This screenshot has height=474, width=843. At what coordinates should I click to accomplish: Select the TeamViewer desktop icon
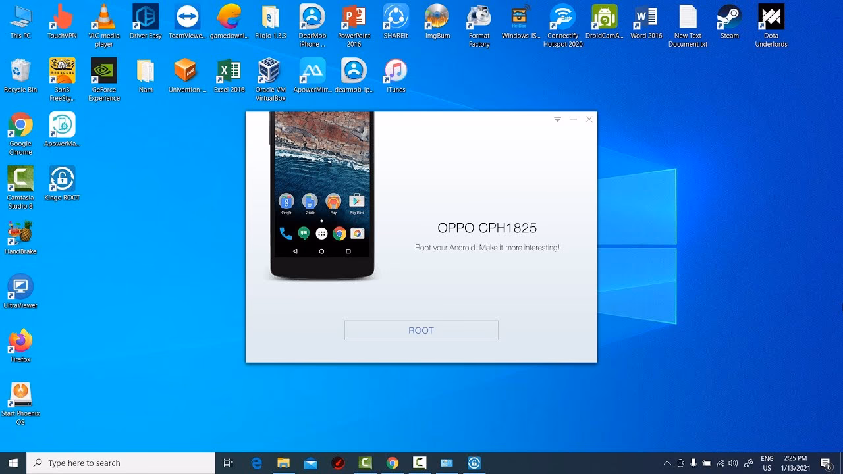coord(187,22)
